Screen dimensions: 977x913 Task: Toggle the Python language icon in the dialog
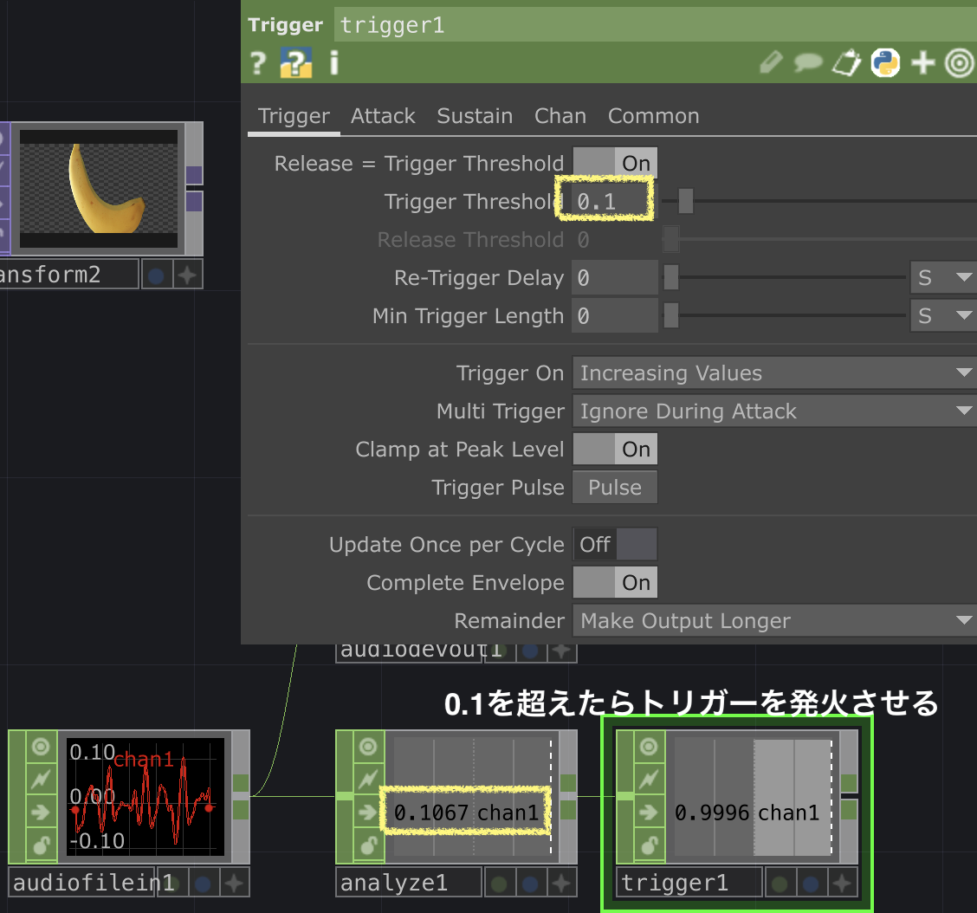(x=885, y=62)
